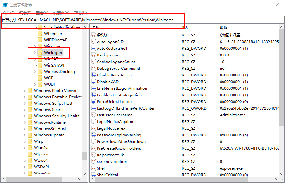Click the DWORD icon beside PasswordExpiryWarning
This screenshot has width=285, height=183.
[93, 135]
